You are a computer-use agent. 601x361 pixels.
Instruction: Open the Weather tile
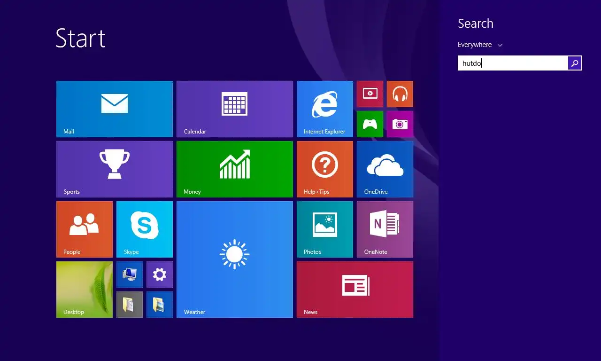[x=235, y=259]
